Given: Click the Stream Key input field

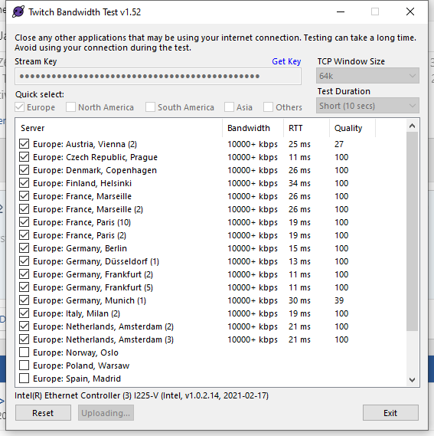Looking at the screenshot, I should (x=158, y=76).
